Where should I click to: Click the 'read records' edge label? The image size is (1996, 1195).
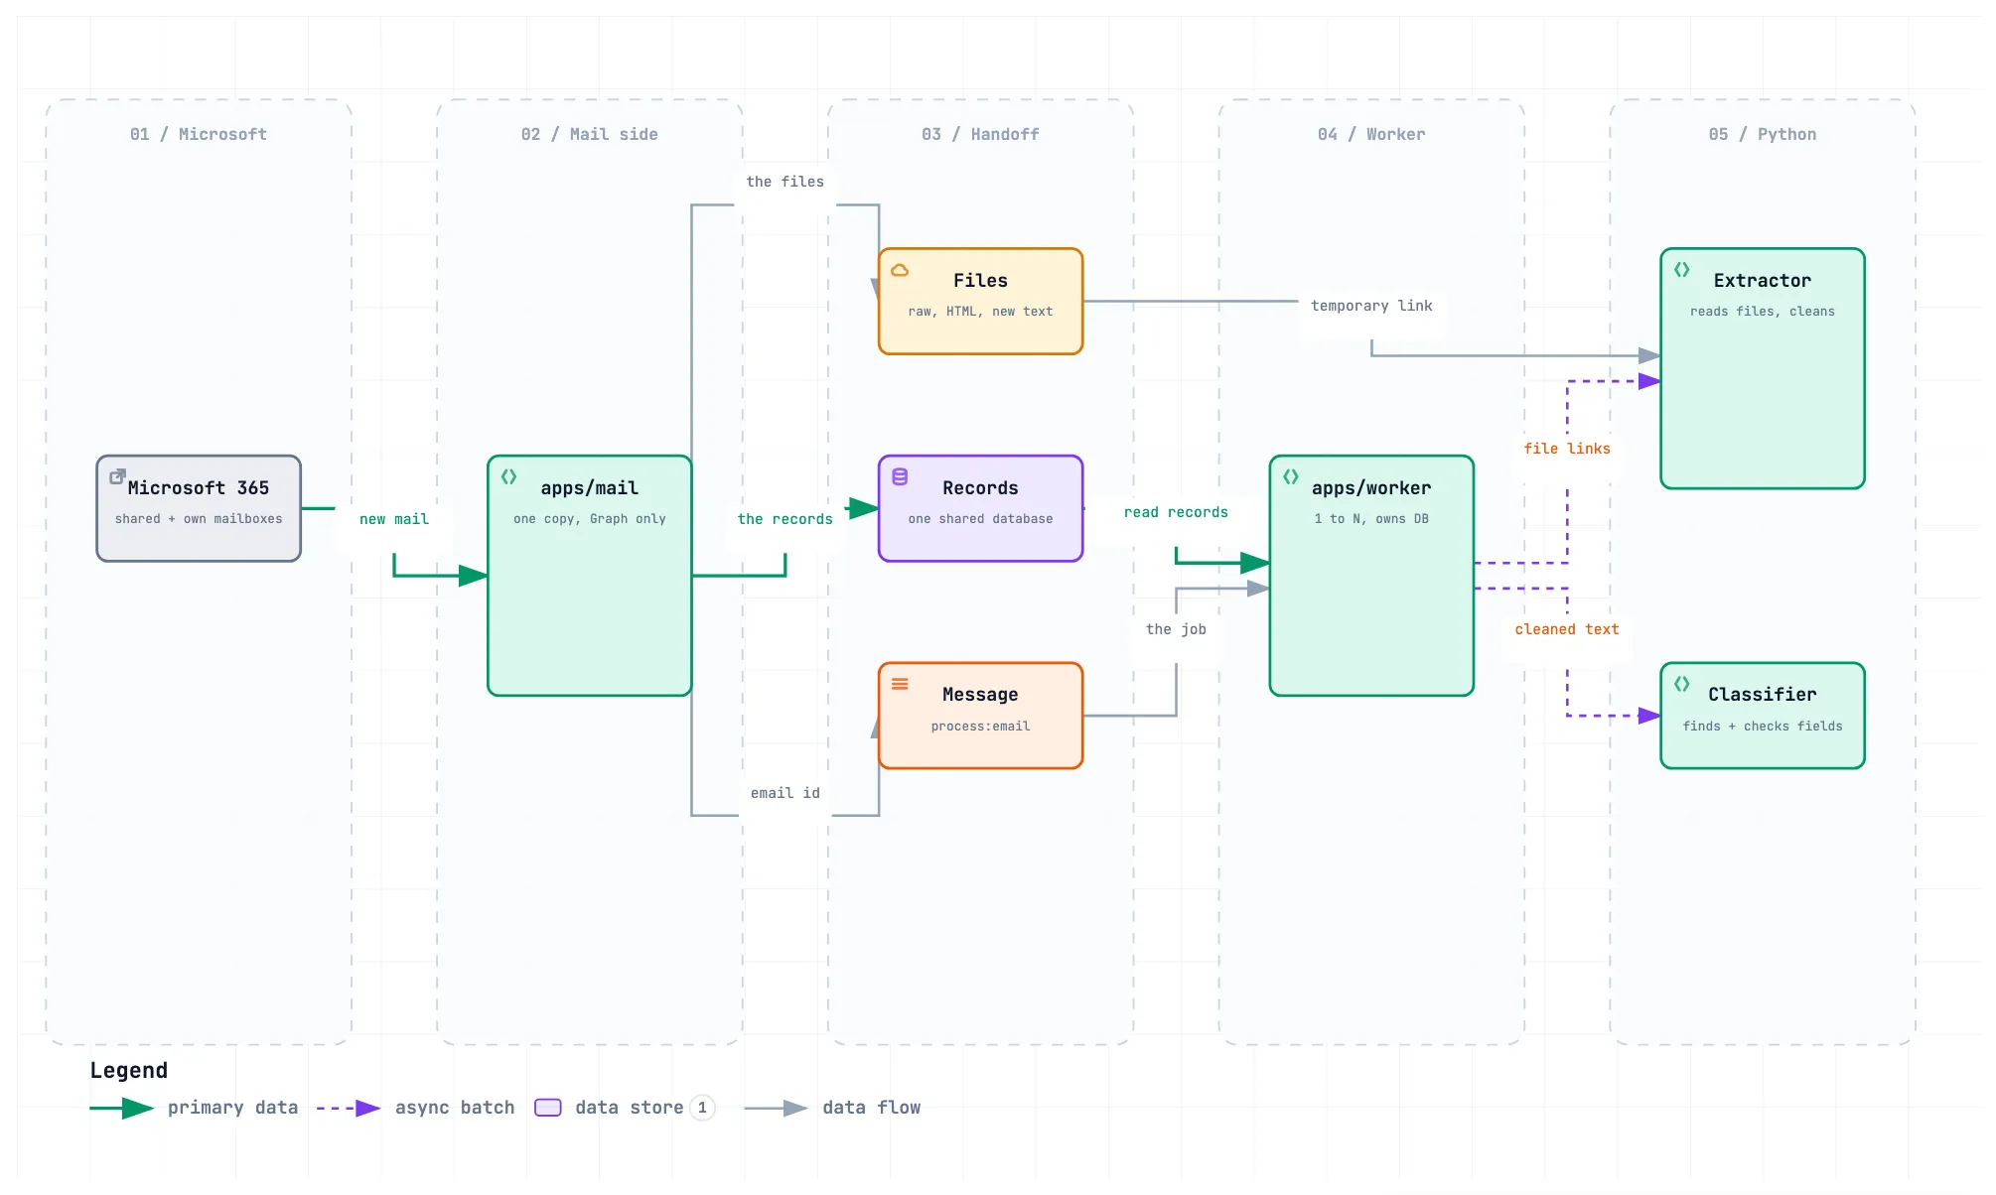click(1176, 512)
